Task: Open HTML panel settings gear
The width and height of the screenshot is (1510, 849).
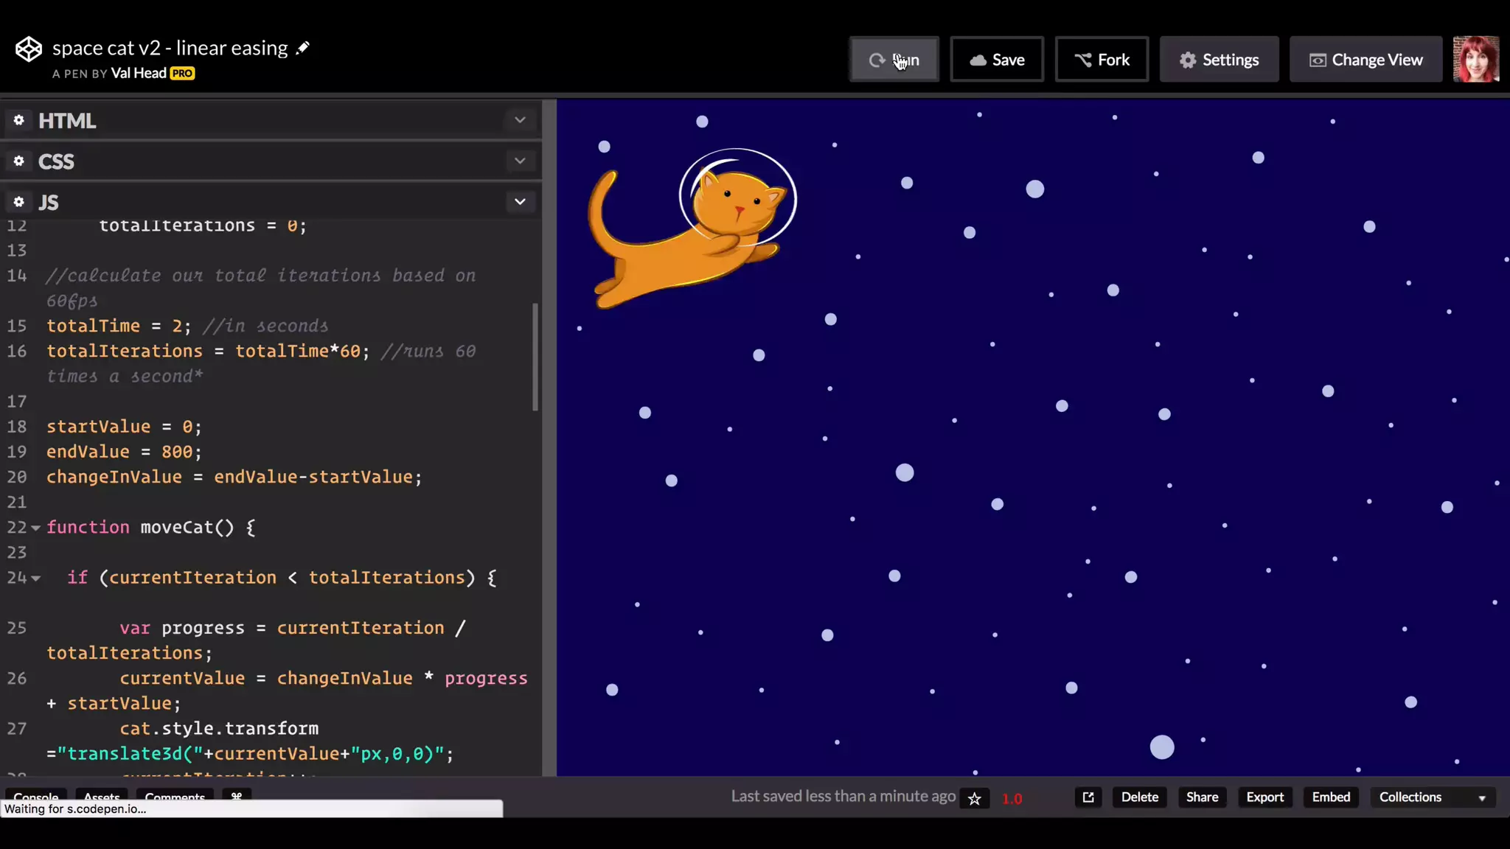Action: [19, 120]
